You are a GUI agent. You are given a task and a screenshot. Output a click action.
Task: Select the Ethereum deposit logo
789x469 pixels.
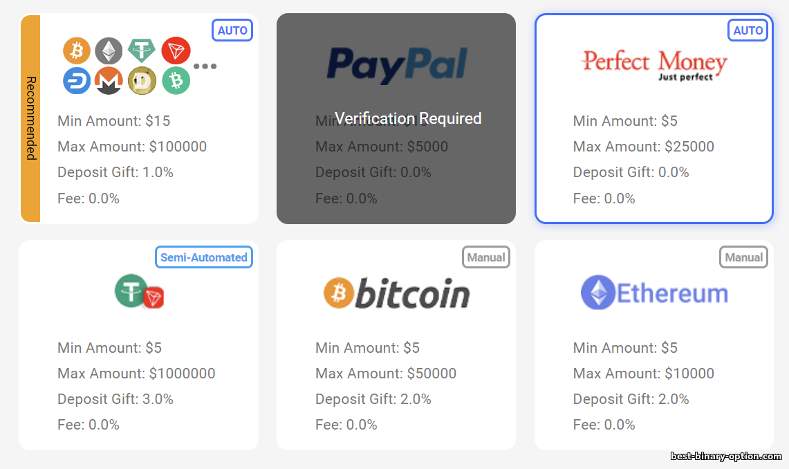(654, 293)
